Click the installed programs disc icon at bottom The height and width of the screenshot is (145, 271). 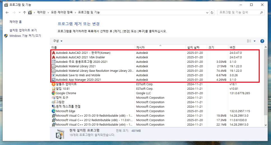click(60, 134)
